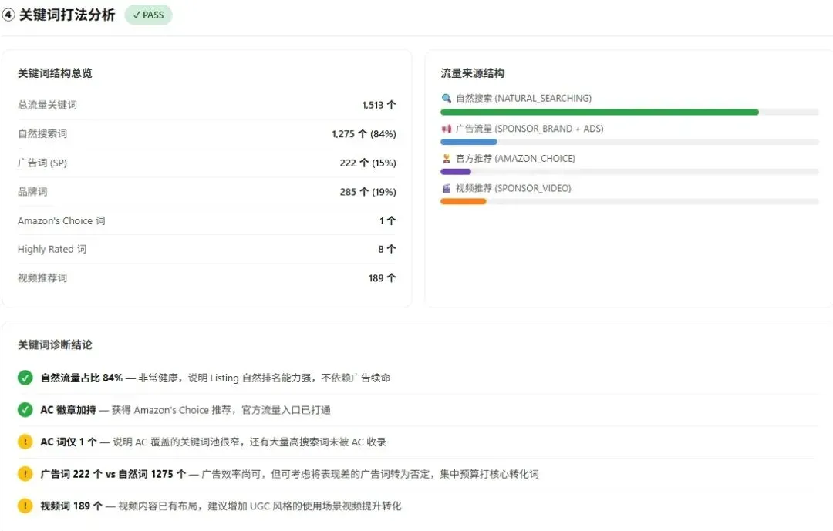Click the green 自然搜索 progress bar

[599, 112]
